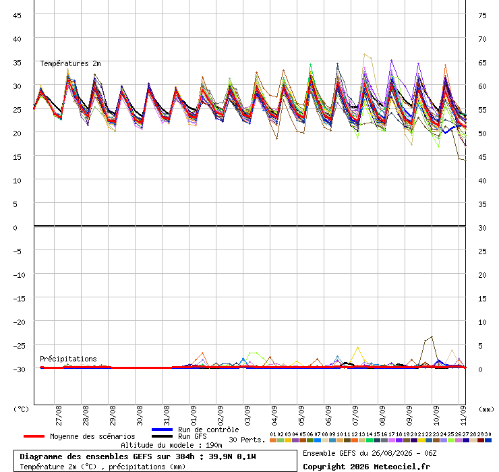Click the perturbation 07 bright blue swatch
Viewport: 499px width, 472px height.
(318, 440)
